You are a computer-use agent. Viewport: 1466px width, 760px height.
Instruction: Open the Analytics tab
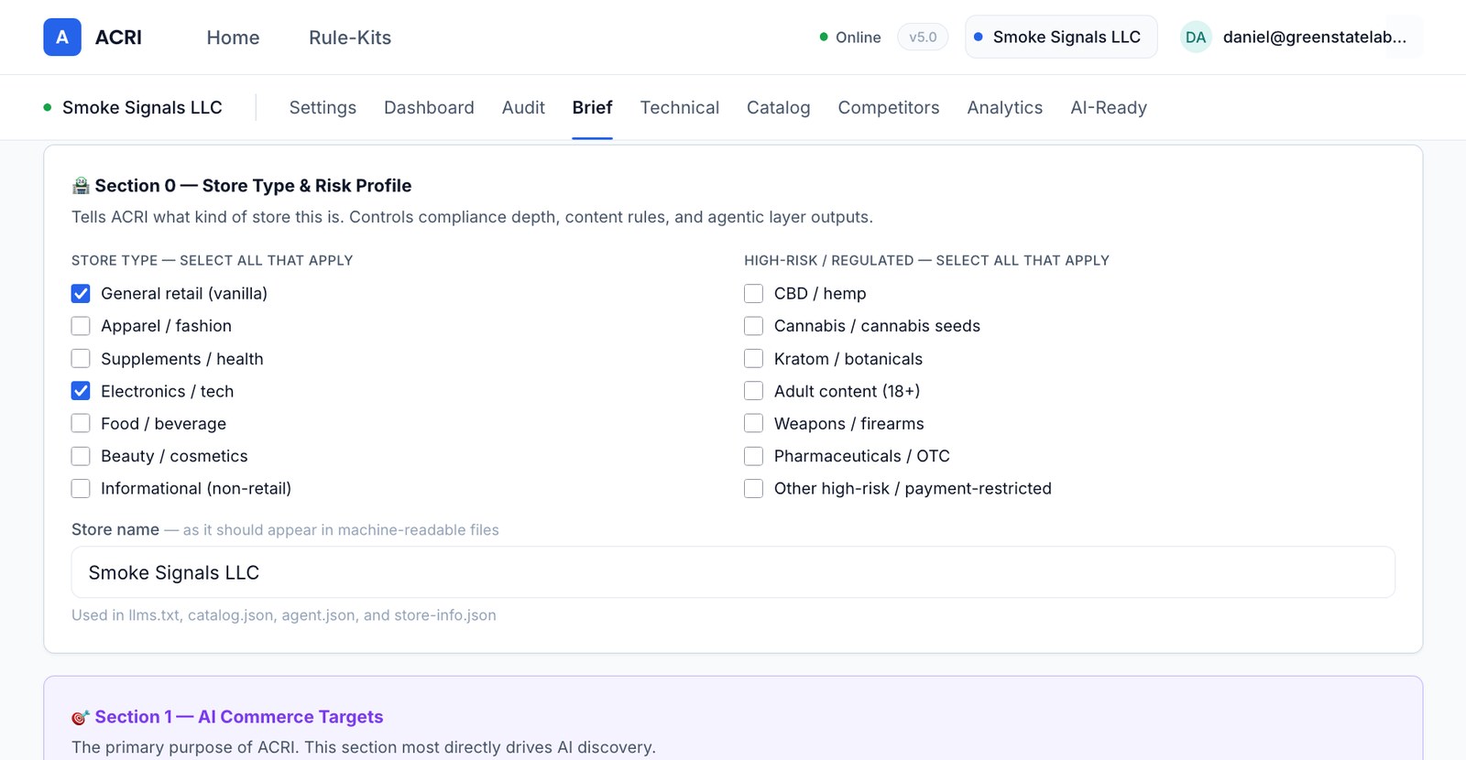point(1004,108)
